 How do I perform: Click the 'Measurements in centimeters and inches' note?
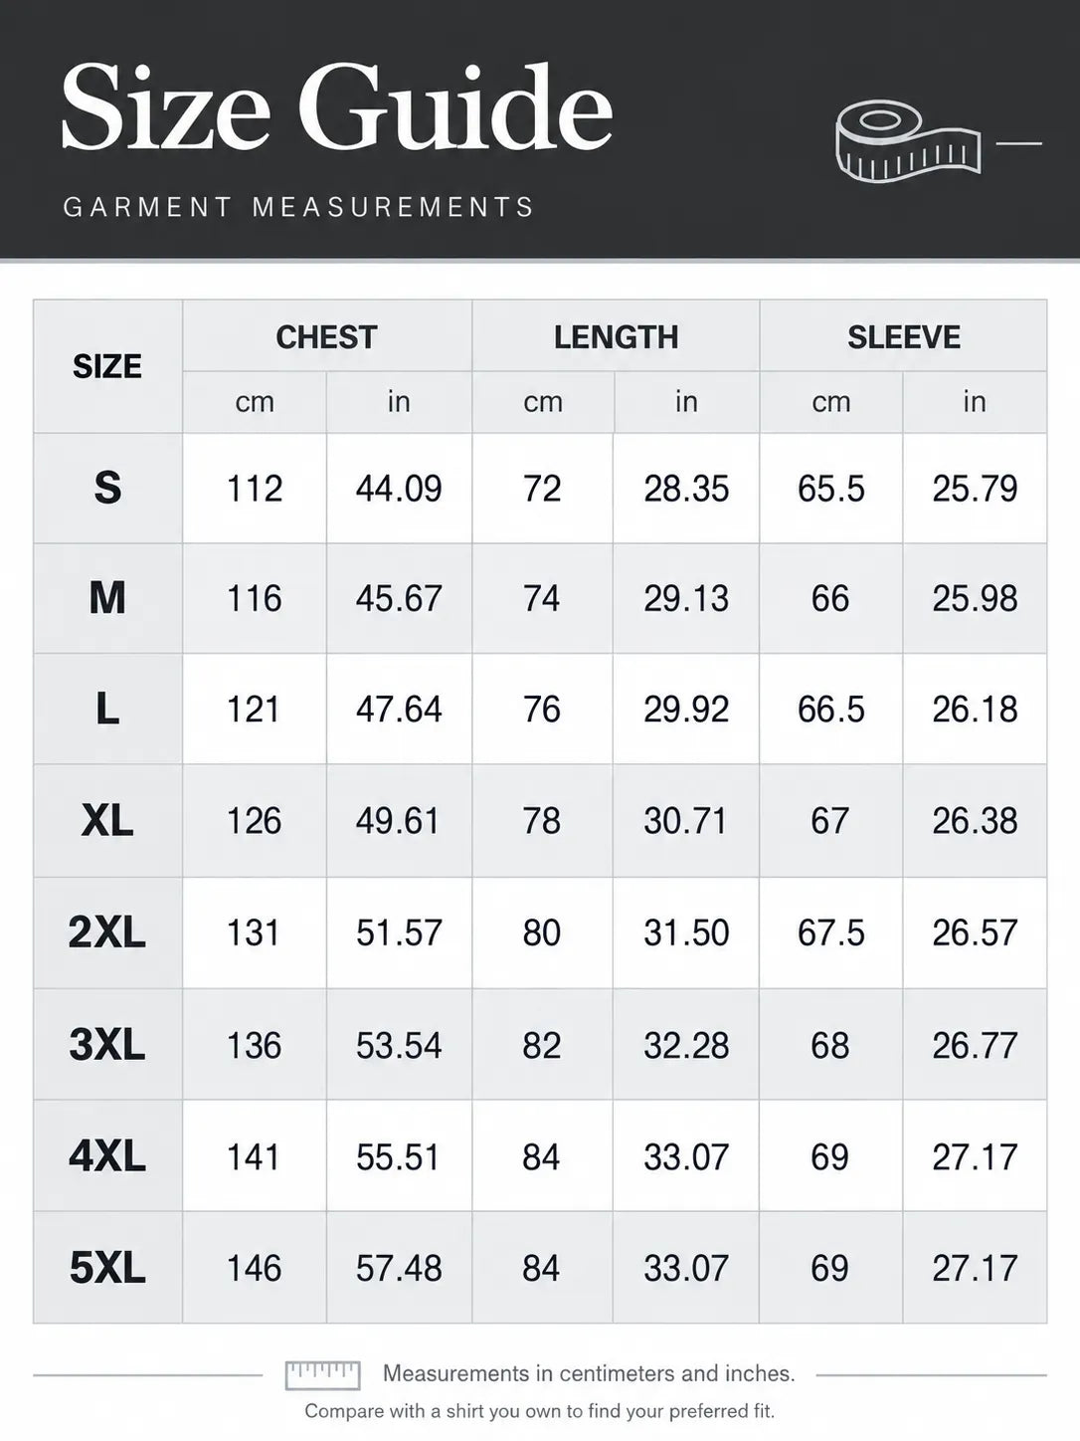pos(589,1373)
